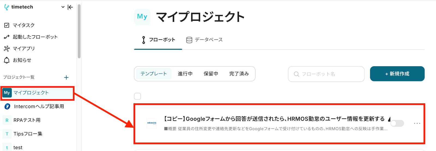
Task: Click the timetech logo icon
Action: click(x=7, y=7)
